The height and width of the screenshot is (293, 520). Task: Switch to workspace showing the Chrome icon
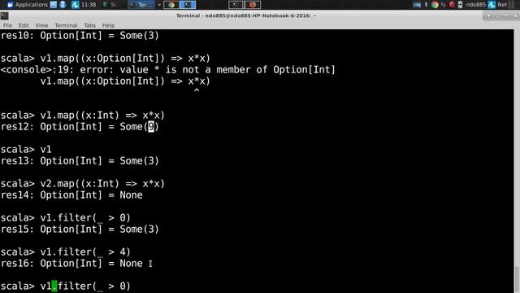tap(171, 5)
